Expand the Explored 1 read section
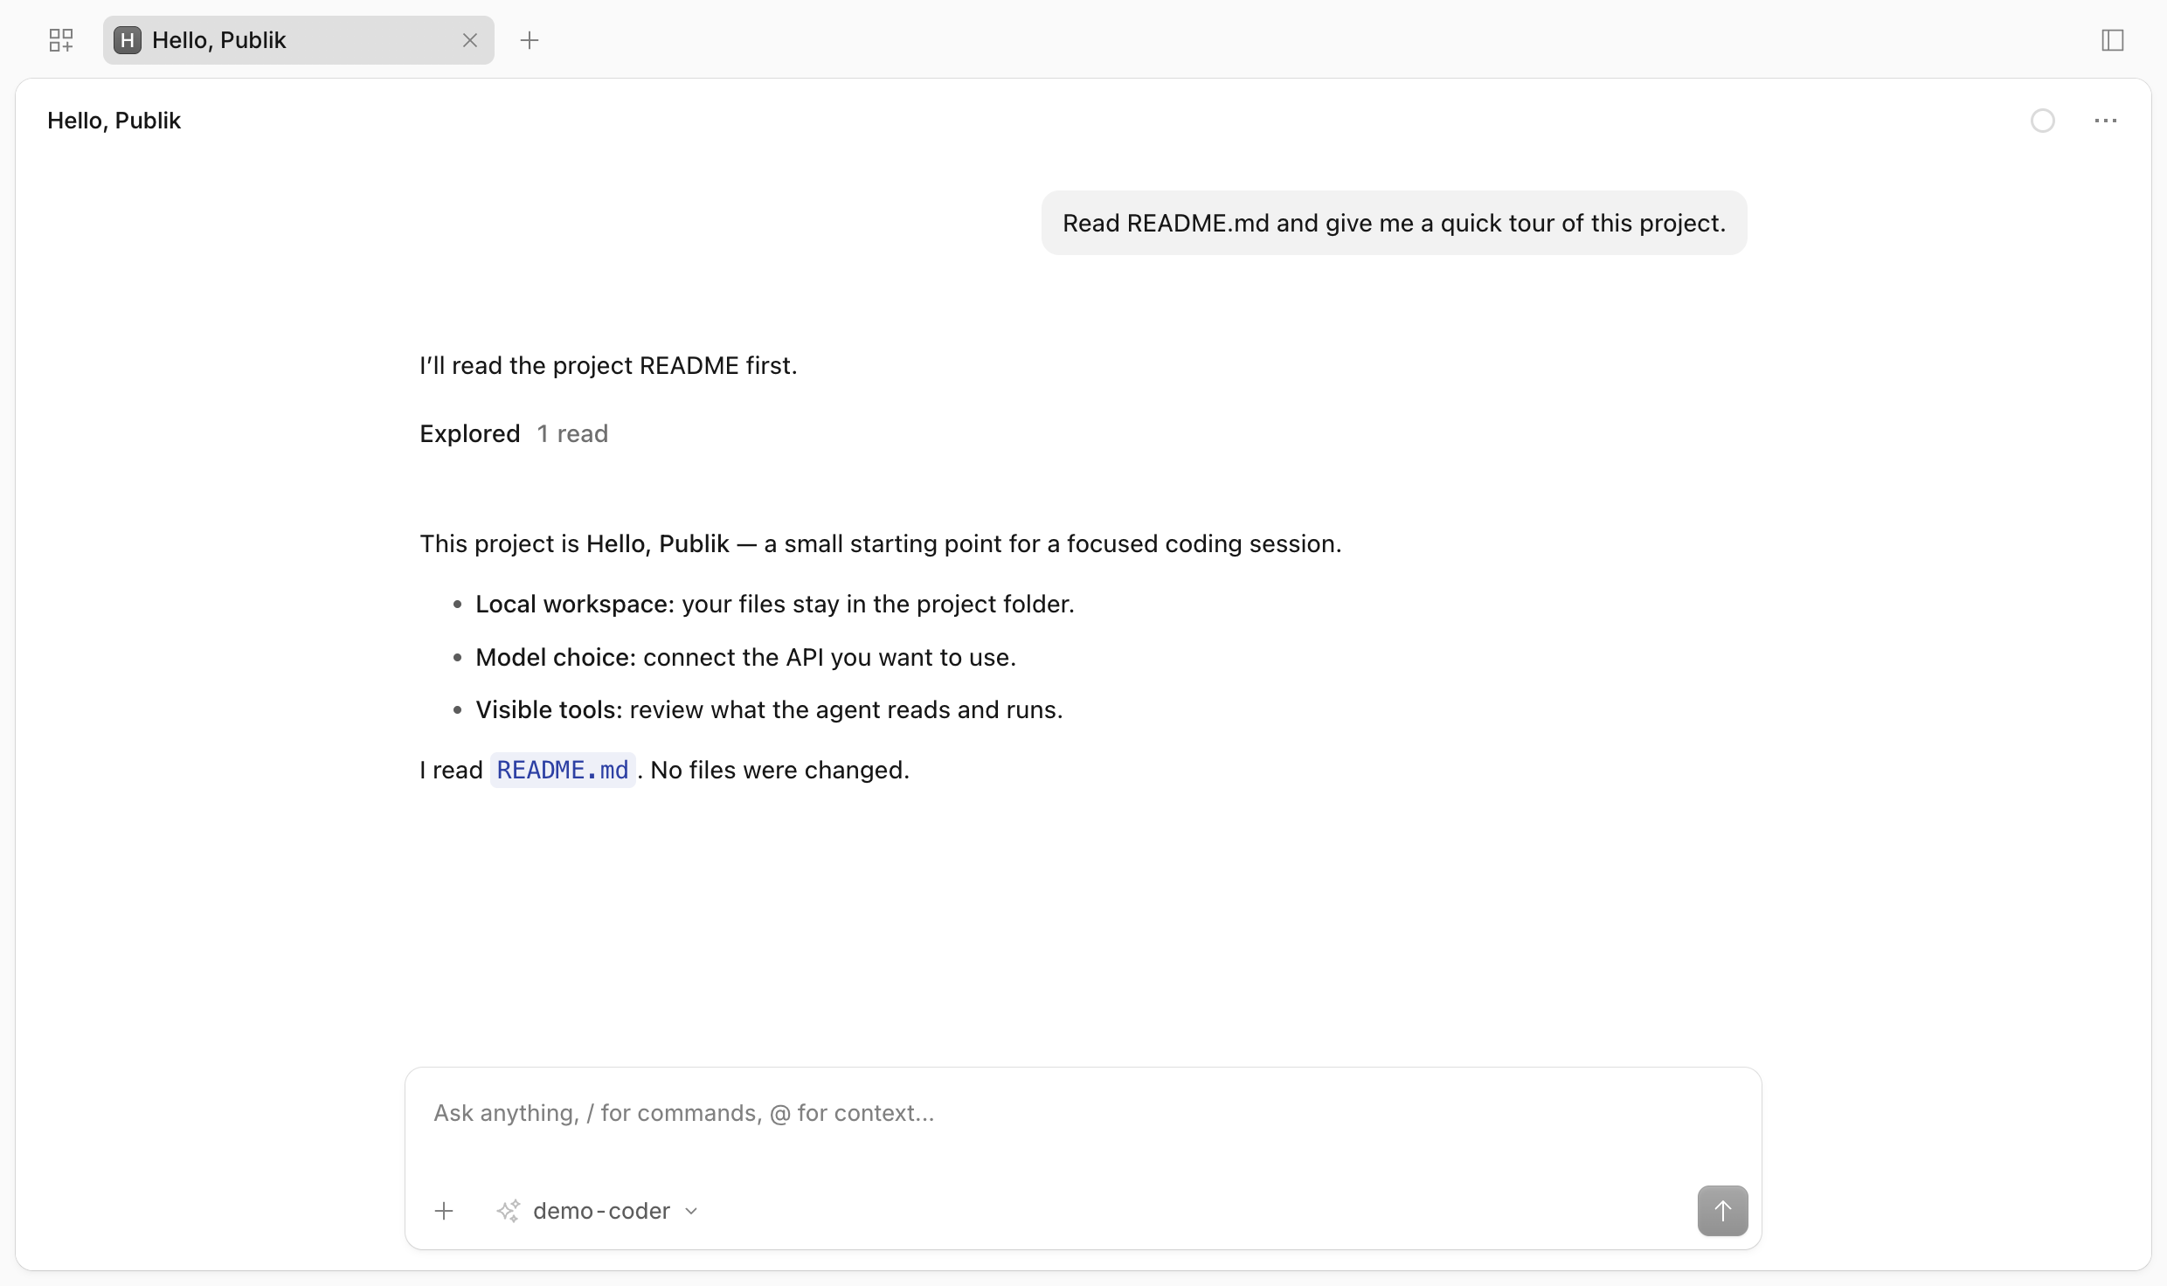Viewport: 2167px width, 1286px height. point(514,433)
